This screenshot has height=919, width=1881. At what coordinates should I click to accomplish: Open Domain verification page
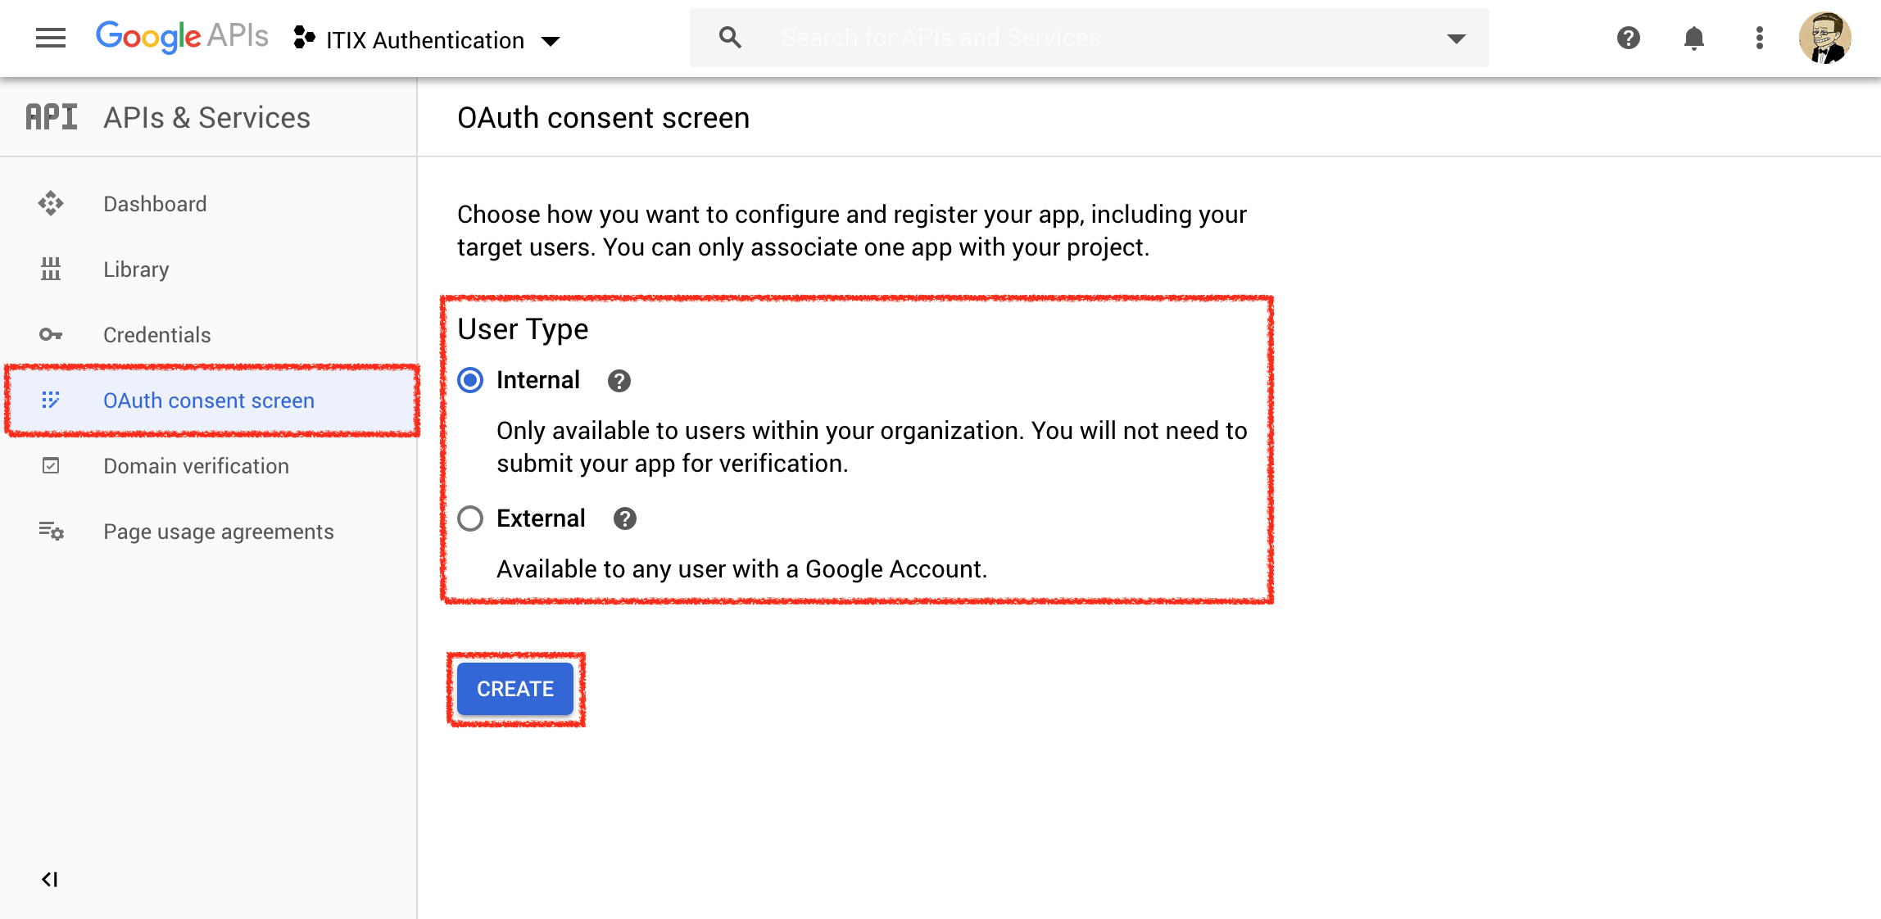coord(196,466)
